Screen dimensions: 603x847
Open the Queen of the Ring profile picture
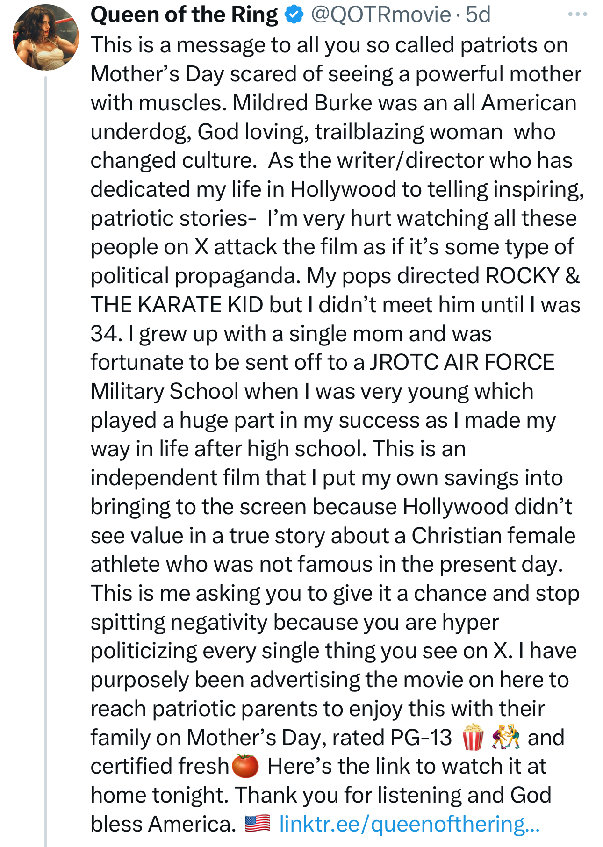point(45,37)
